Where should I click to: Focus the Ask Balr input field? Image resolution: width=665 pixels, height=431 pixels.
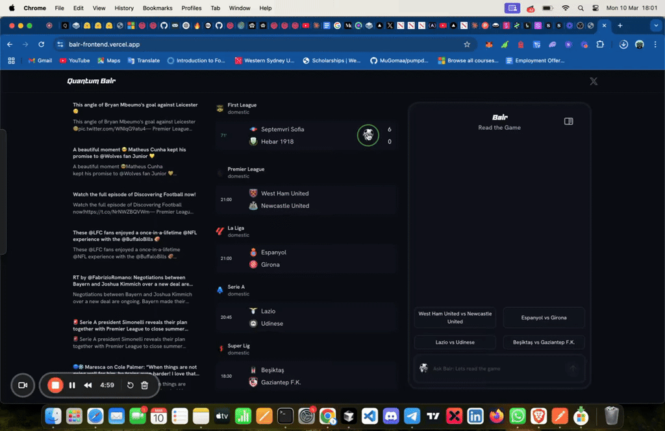tap(499, 369)
